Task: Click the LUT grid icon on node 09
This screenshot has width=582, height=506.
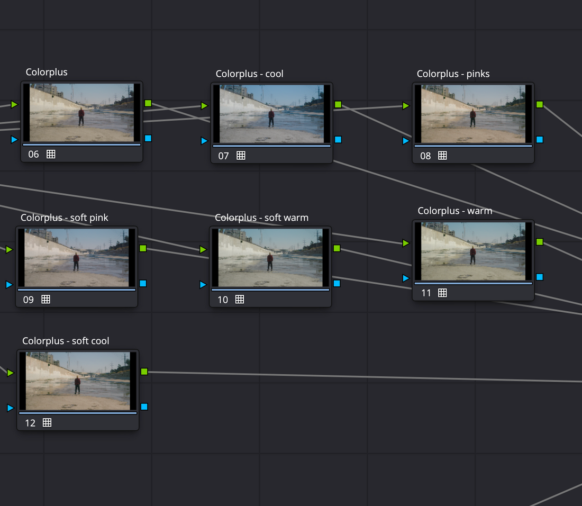Action: pyautogui.click(x=46, y=299)
